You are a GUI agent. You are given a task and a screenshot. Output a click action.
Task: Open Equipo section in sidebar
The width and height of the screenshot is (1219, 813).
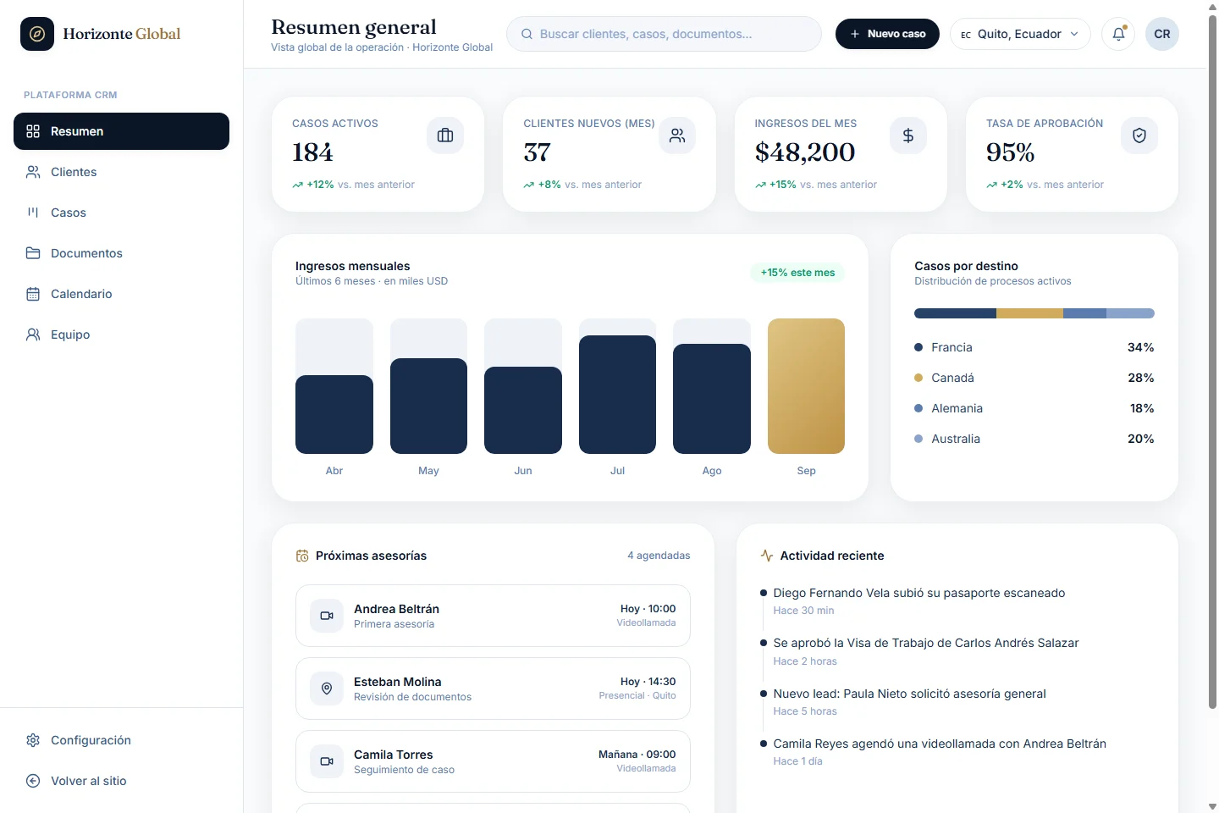coord(121,335)
